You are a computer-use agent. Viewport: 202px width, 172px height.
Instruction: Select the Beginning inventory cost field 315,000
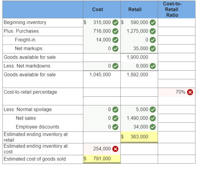pyautogui.click(x=102, y=22)
